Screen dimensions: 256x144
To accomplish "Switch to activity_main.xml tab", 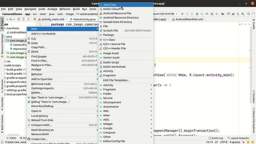I will tap(52, 19).
